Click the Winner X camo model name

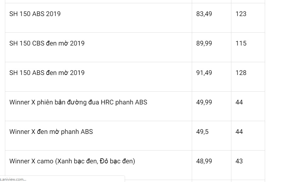tap(31, 161)
